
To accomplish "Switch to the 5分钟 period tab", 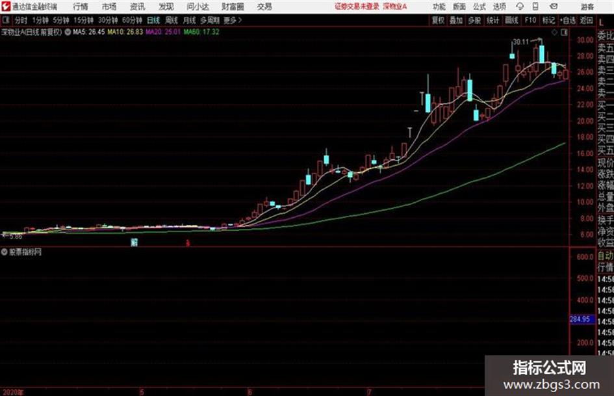I will (61, 20).
